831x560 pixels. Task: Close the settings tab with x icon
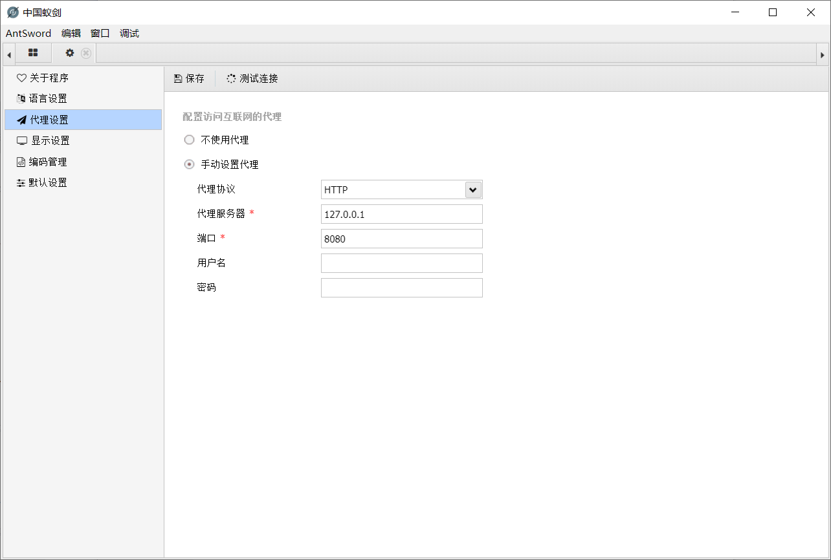86,53
